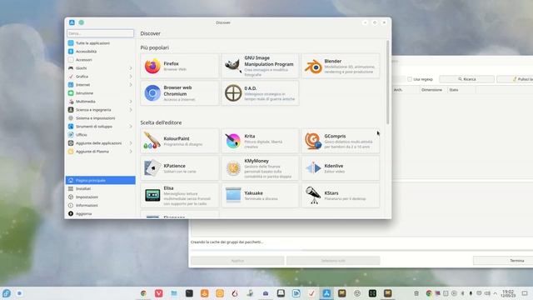Open the trash icon in the taskbar
This screenshot has height=300, width=533.
416,293
